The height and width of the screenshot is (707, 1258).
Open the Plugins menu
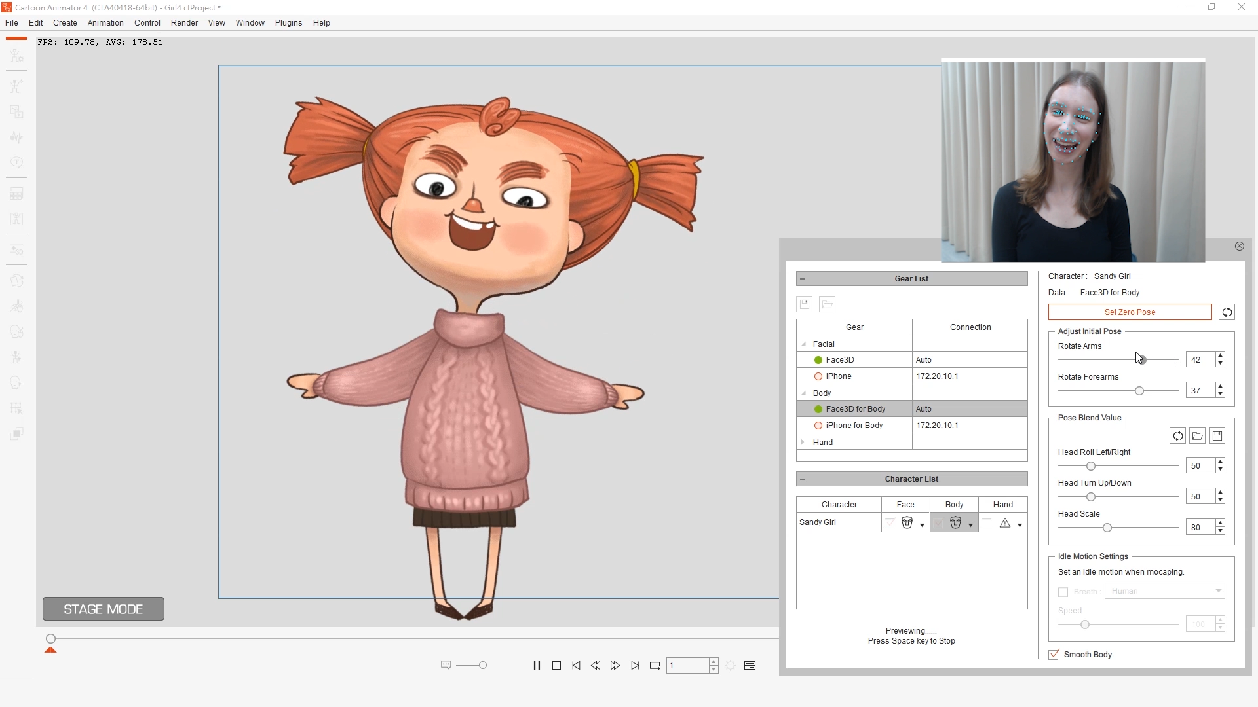click(288, 23)
